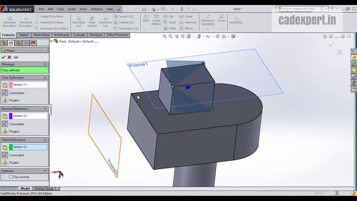Open the Plane help question mark
This screenshot has width=357, height=201.
45,50
